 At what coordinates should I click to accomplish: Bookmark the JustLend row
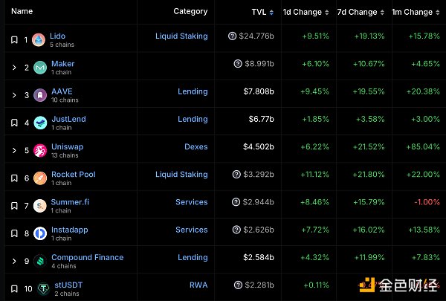click(x=13, y=123)
